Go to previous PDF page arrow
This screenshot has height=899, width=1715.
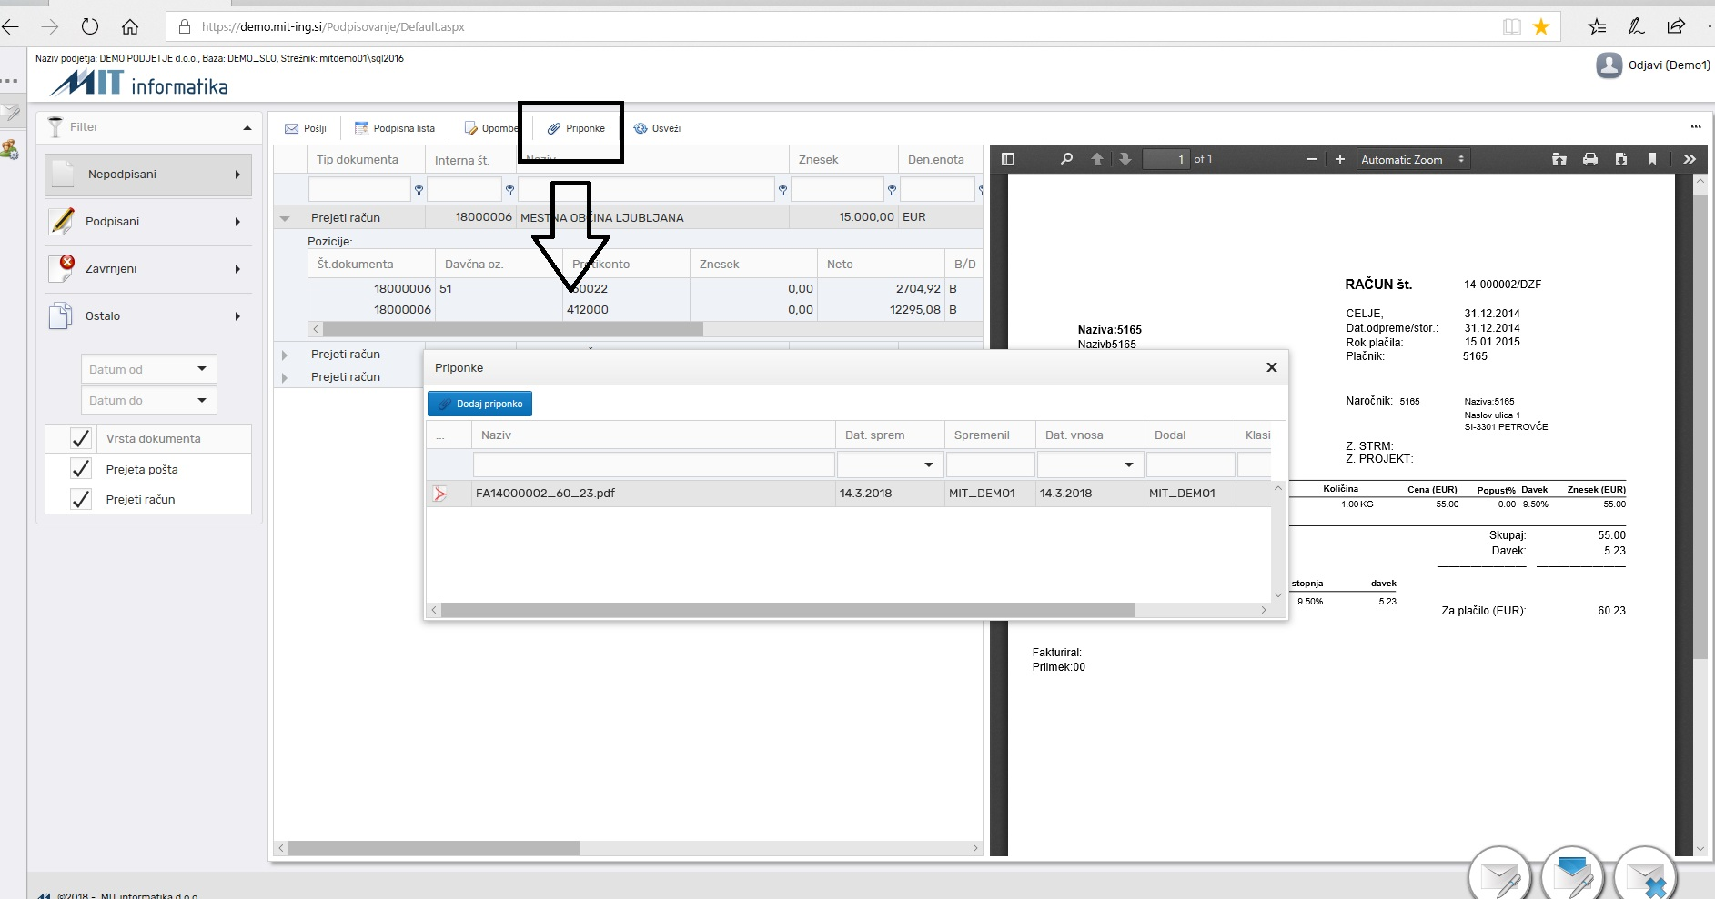click(1097, 159)
